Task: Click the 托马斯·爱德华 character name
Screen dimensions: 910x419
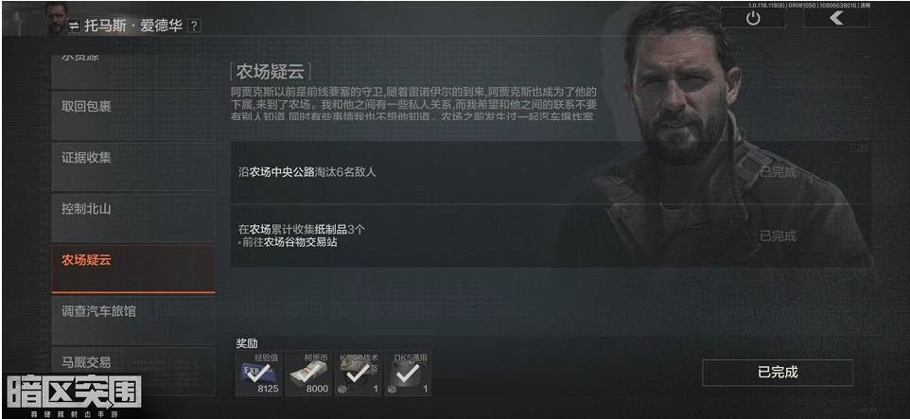Action: click(x=133, y=26)
